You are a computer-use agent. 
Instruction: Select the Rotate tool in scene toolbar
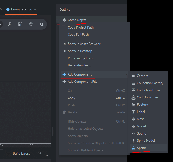point(10,24)
